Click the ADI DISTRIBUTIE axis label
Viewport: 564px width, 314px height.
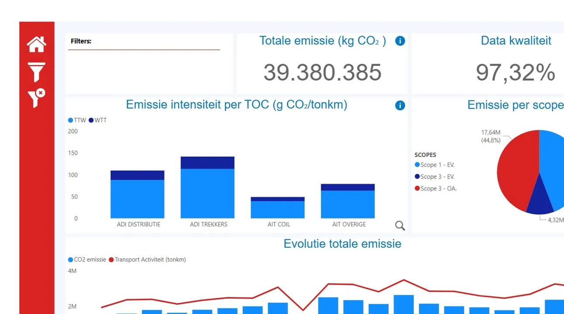[138, 224]
